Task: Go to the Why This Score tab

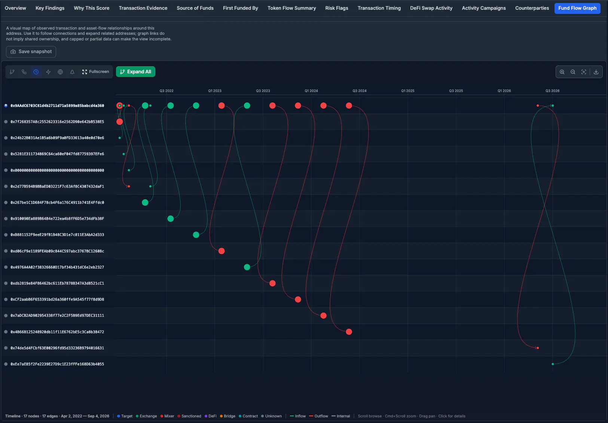Action: pyautogui.click(x=92, y=8)
